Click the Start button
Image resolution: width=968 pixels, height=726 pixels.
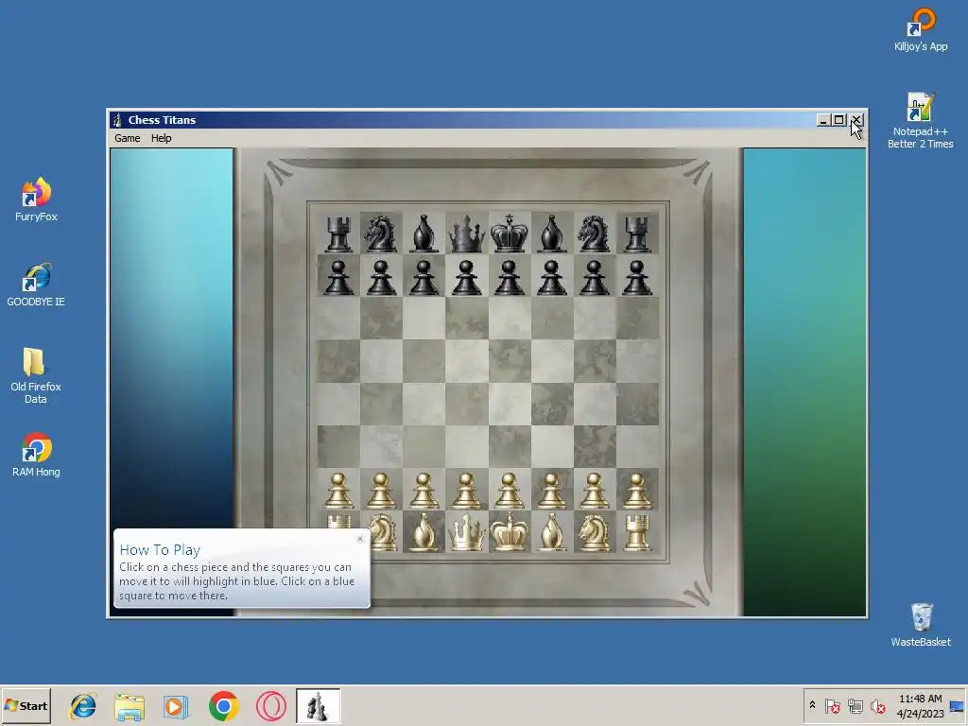(26, 706)
